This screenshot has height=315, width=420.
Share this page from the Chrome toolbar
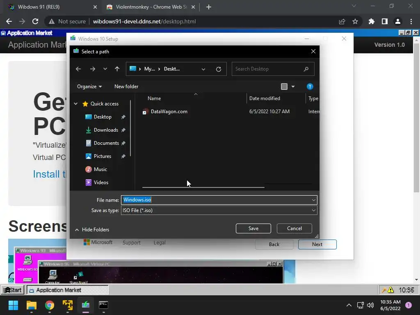click(x=342, y=21)
